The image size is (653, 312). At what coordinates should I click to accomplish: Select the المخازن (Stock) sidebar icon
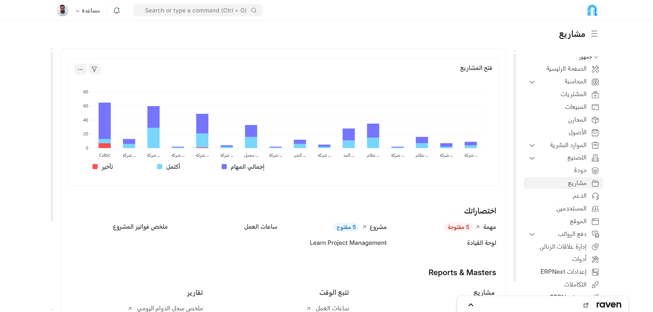tap(595, 119)
